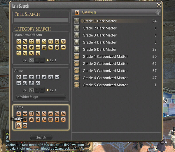Select the saw icon in Main Arm section
The height and width of the screenshot is (152, 175).
point(19,48)
